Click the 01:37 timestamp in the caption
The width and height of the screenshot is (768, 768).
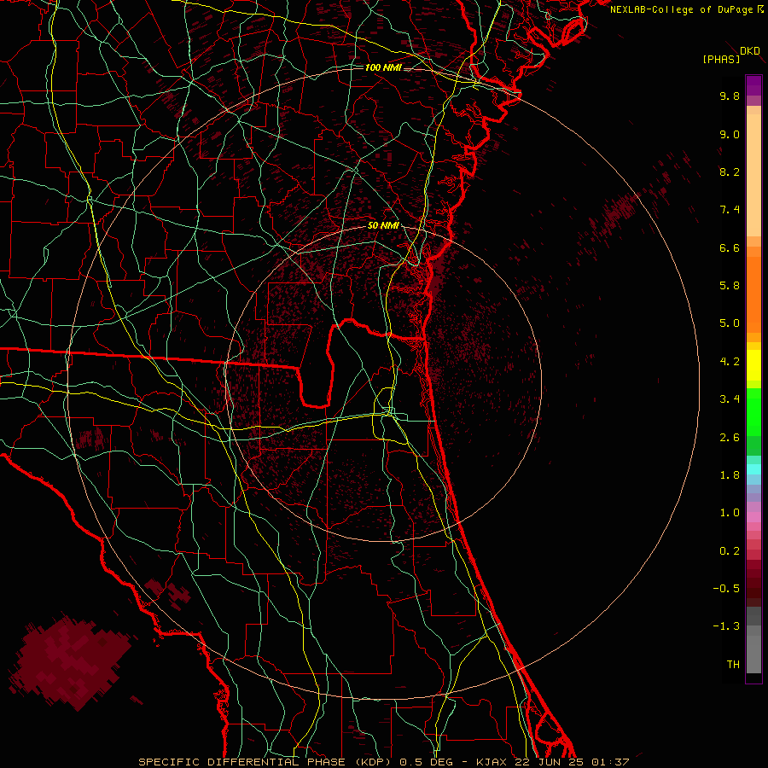tap(610, 762)
